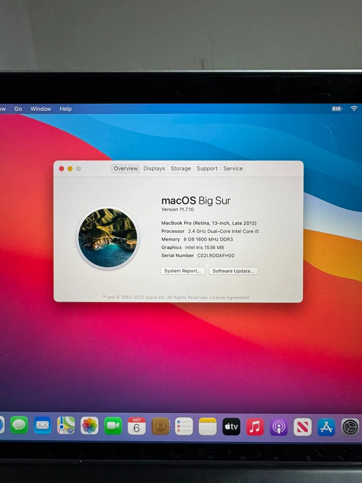
Task: Click the battery charging status icon
Action: pos(337,109)
